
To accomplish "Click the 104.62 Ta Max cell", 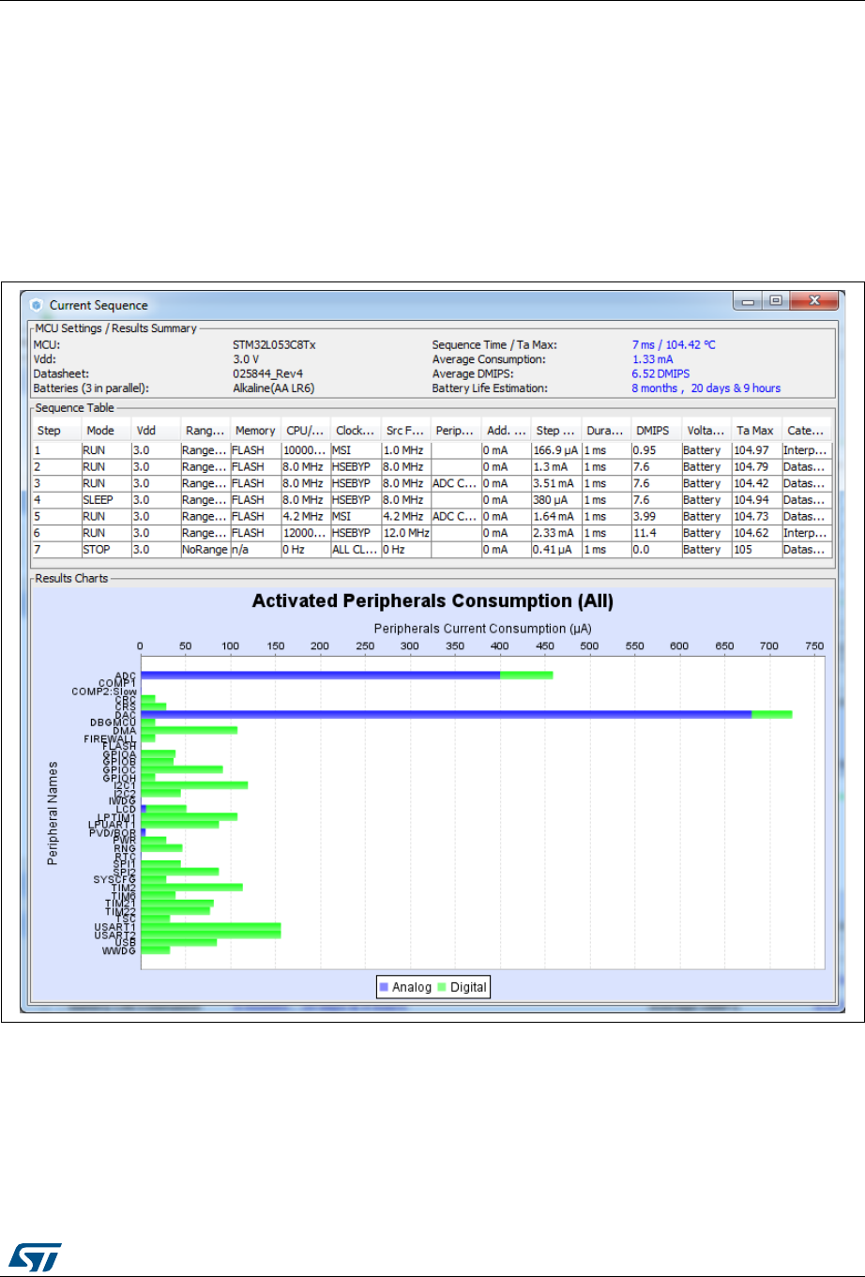I will click(755, 533).
